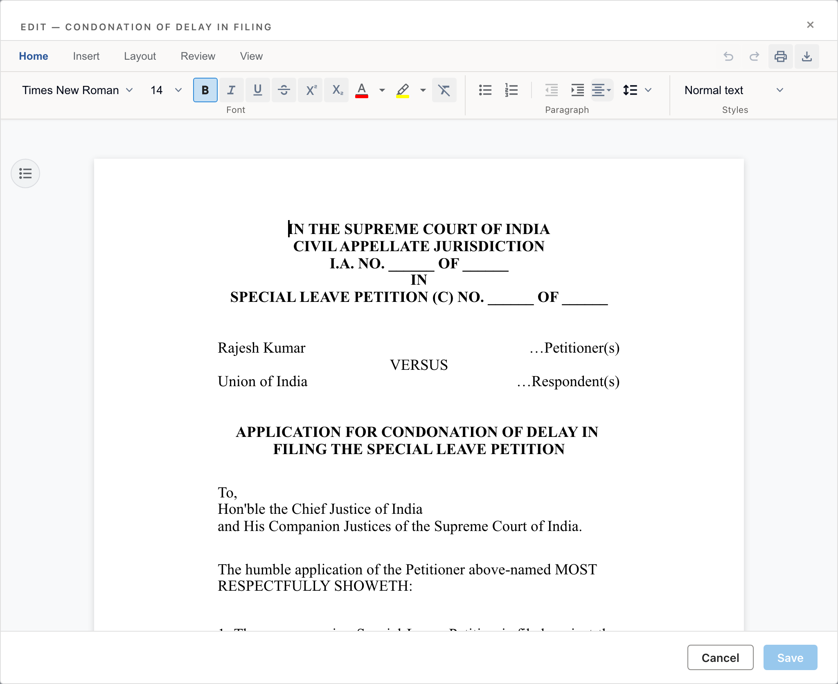The width and height of the screenshot is (838, 684).
Task: Switch to the Review tab
Action: coord(198,56)
